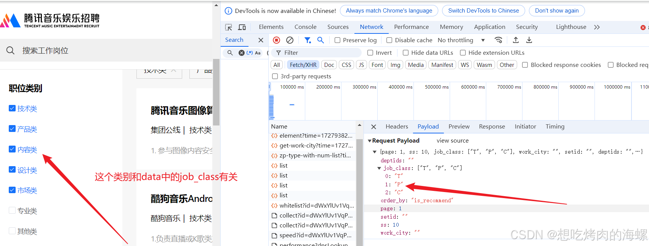Check the 专业类 category checkbox
This screenshot has height=246, width=649.
click(x=12, y=211)
